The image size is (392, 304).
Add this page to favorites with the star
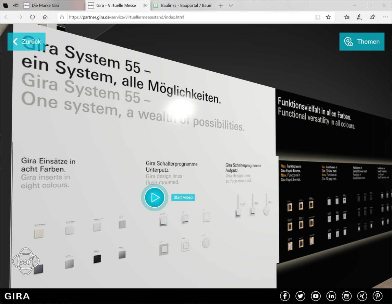coord(328,17)
